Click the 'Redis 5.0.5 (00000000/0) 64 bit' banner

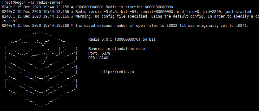tap(122, 39)
